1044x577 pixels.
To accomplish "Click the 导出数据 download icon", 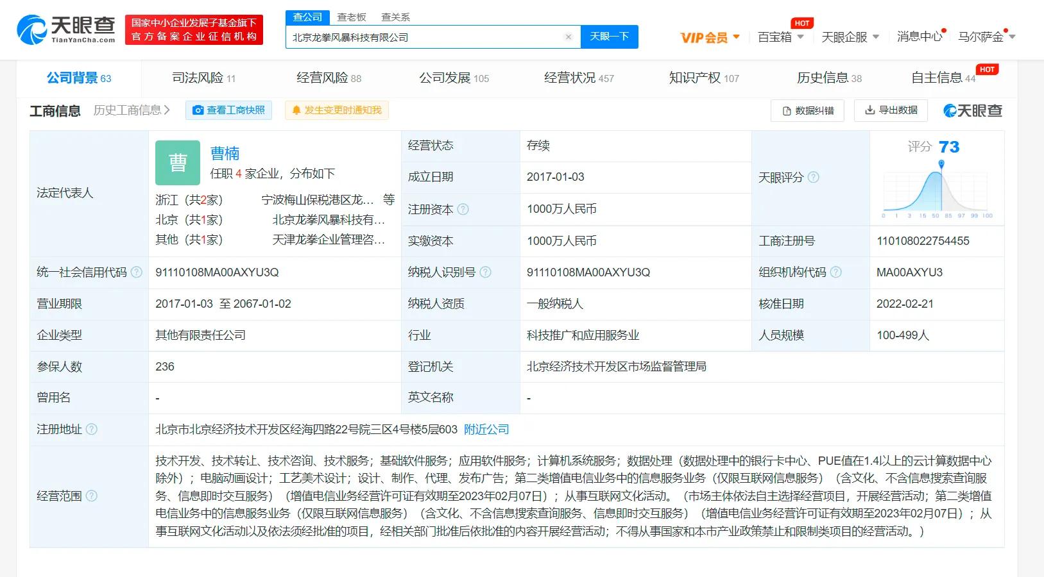I will [x=868, y=110].
